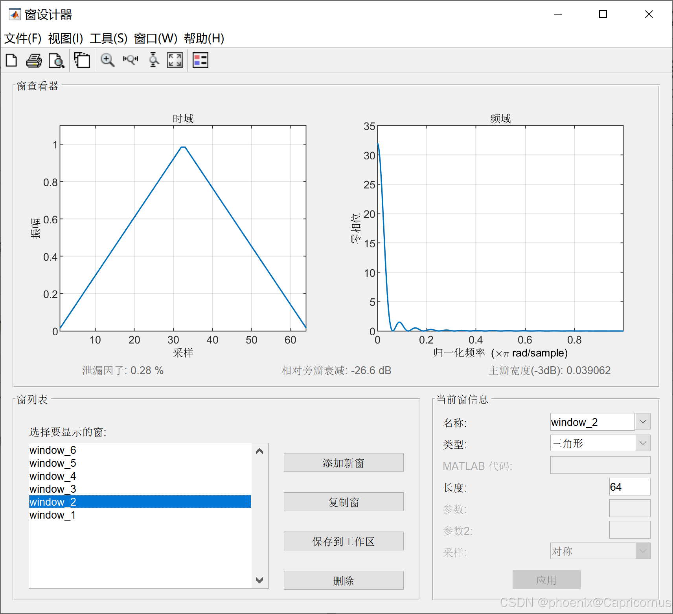The height and width of the screenshot is (614, 673).
Task: Select window_3 in the window list
Action: 140,489
